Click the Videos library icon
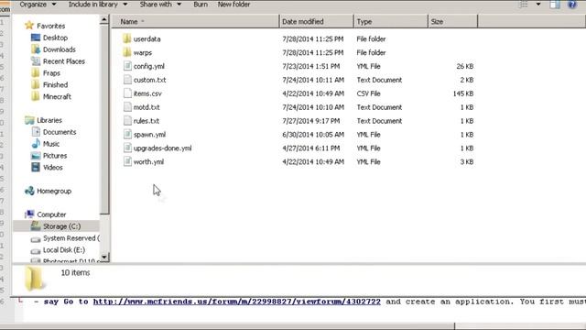The width and height of the screenshot is (586, 330). pos(36,167)
